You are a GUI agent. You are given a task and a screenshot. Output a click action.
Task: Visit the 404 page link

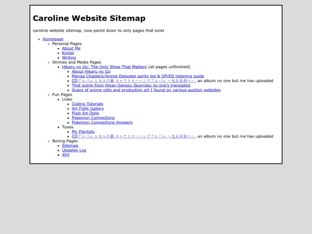coord(66,155)
